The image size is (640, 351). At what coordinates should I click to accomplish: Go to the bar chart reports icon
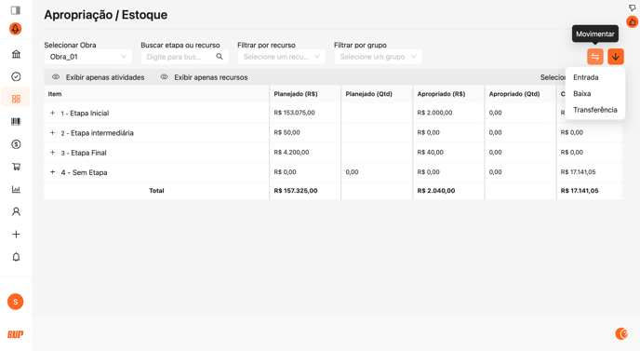16,189
